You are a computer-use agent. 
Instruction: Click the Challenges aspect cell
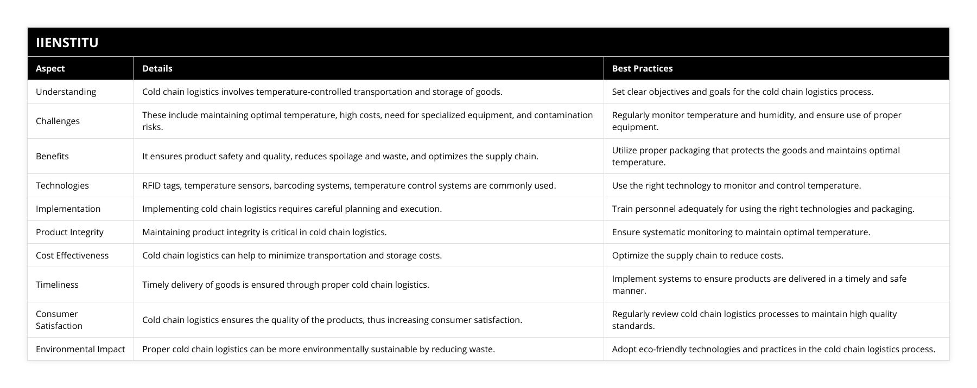click(x=58, y=121)
